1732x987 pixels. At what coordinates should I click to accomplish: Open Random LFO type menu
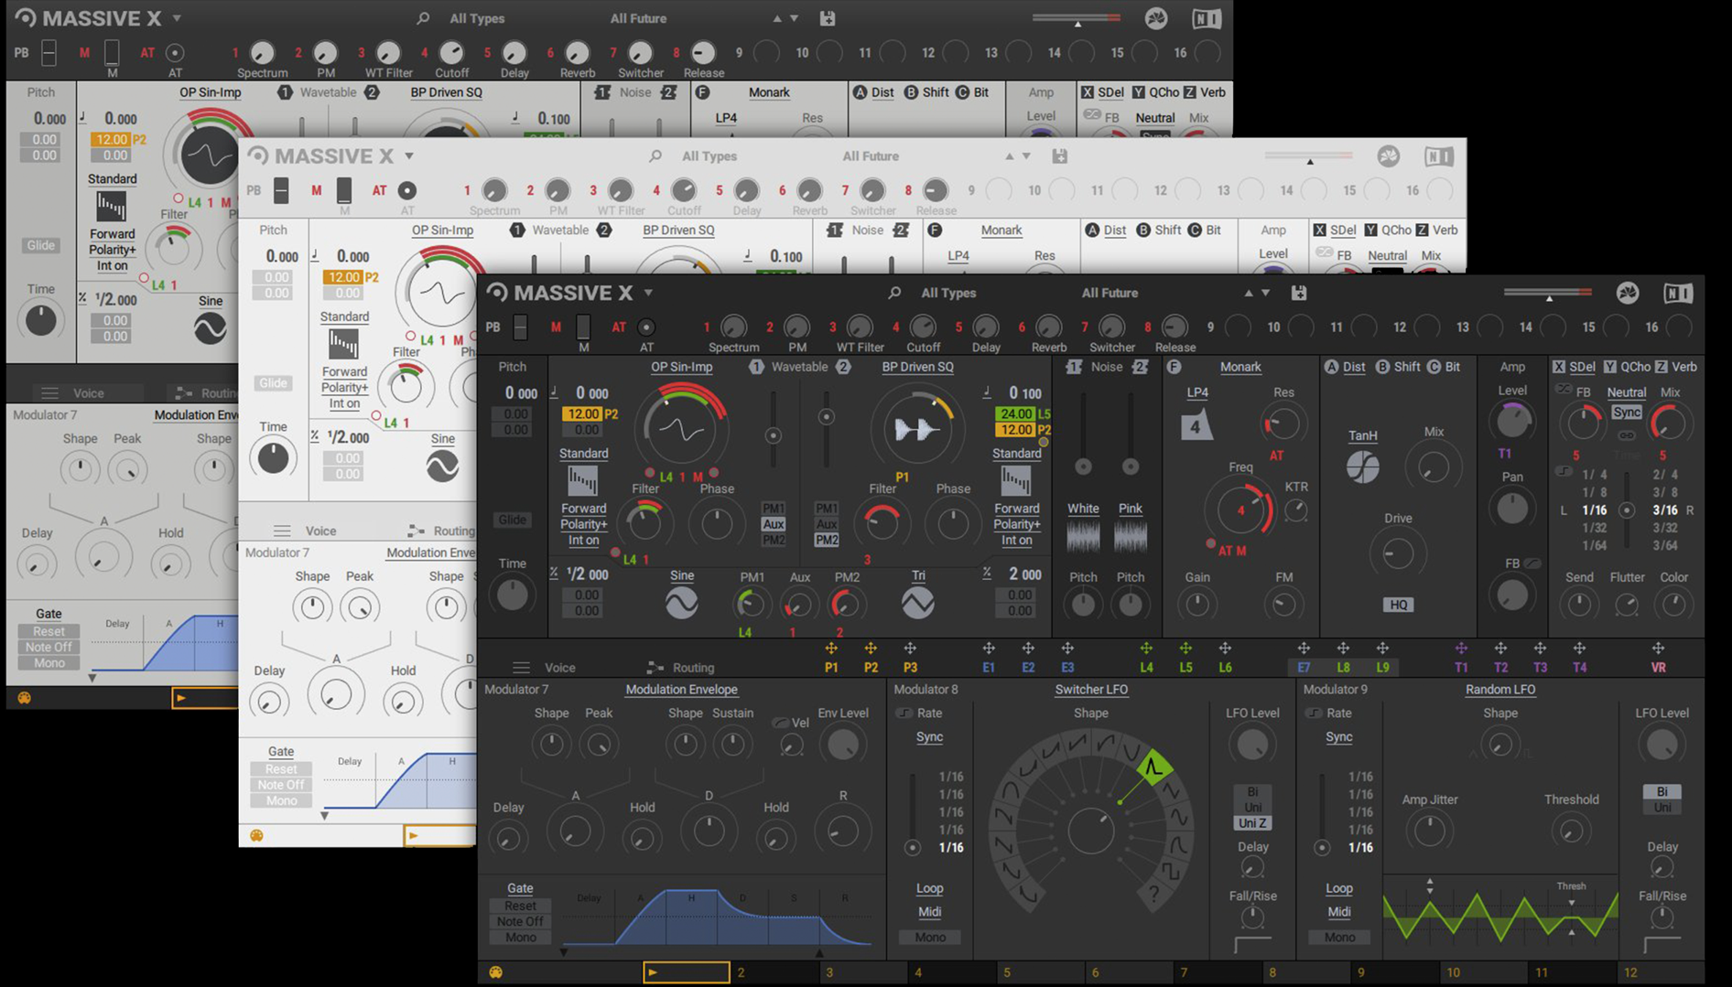tap(1500, 690)
